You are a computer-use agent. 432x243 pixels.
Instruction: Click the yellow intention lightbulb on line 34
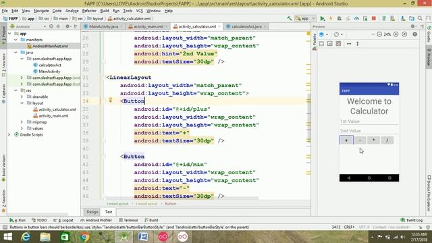pos(111,100)
